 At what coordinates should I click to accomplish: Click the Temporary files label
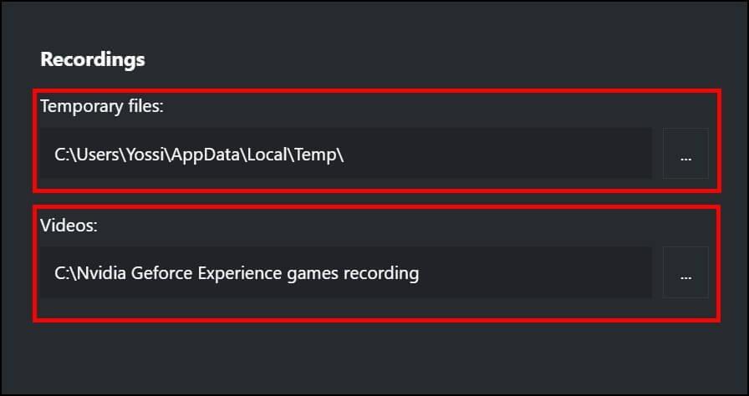click(102, 106)
